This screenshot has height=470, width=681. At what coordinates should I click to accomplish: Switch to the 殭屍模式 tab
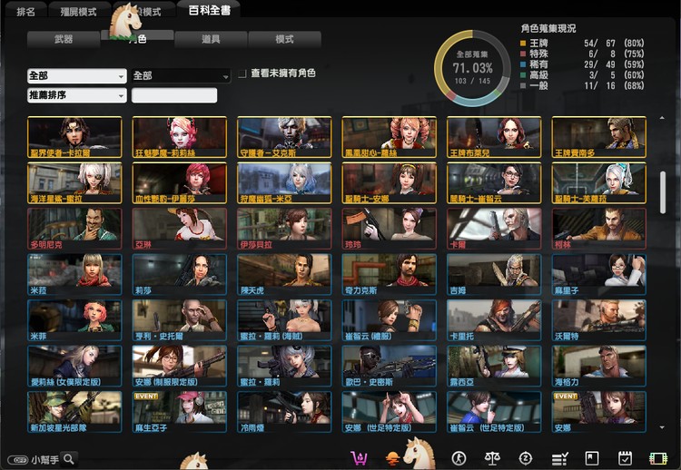coord(81,12)
